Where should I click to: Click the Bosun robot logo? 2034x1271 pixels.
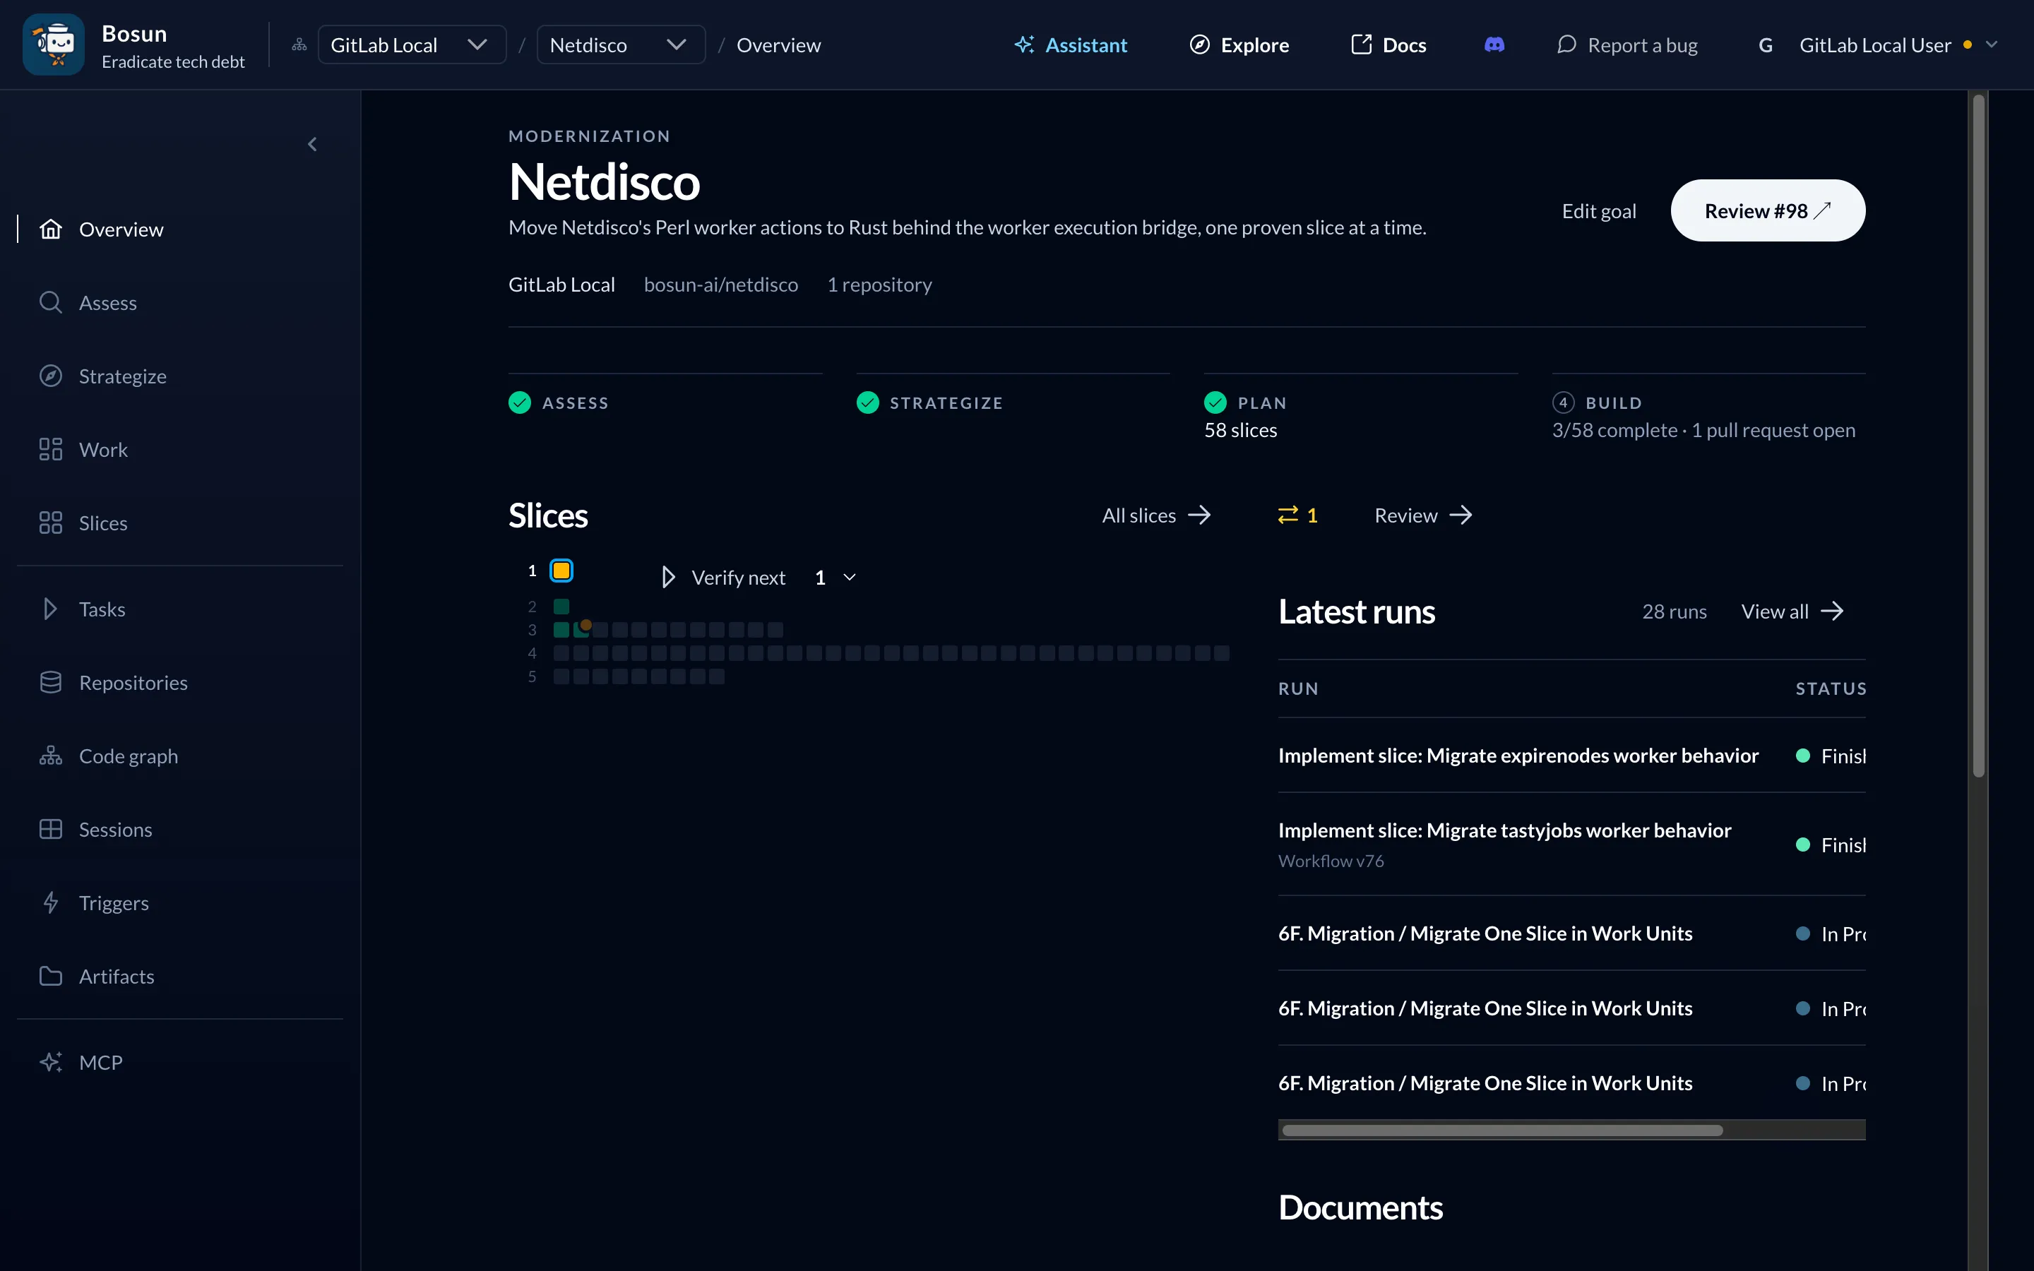click(x=53, y=44)
